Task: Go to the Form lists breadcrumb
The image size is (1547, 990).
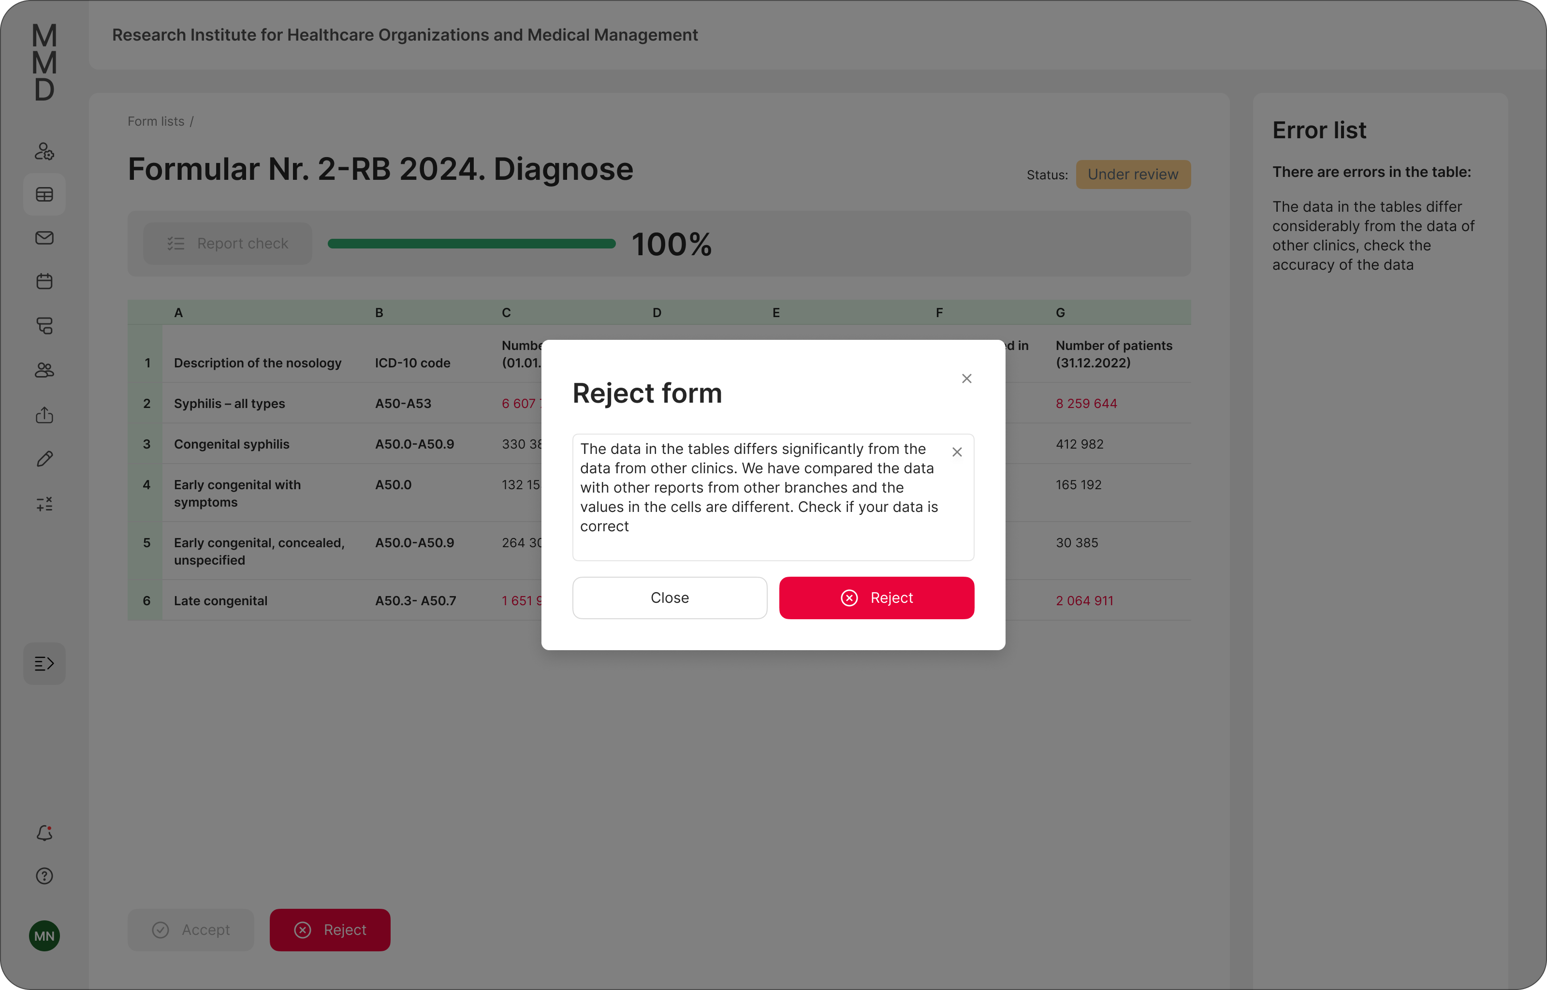Action: 156,121
